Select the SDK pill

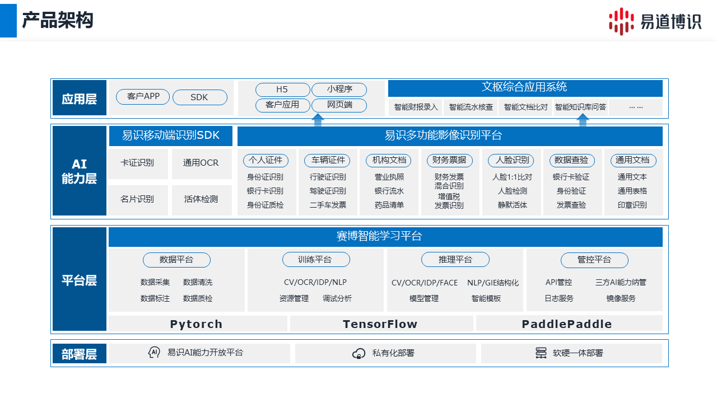199,97
